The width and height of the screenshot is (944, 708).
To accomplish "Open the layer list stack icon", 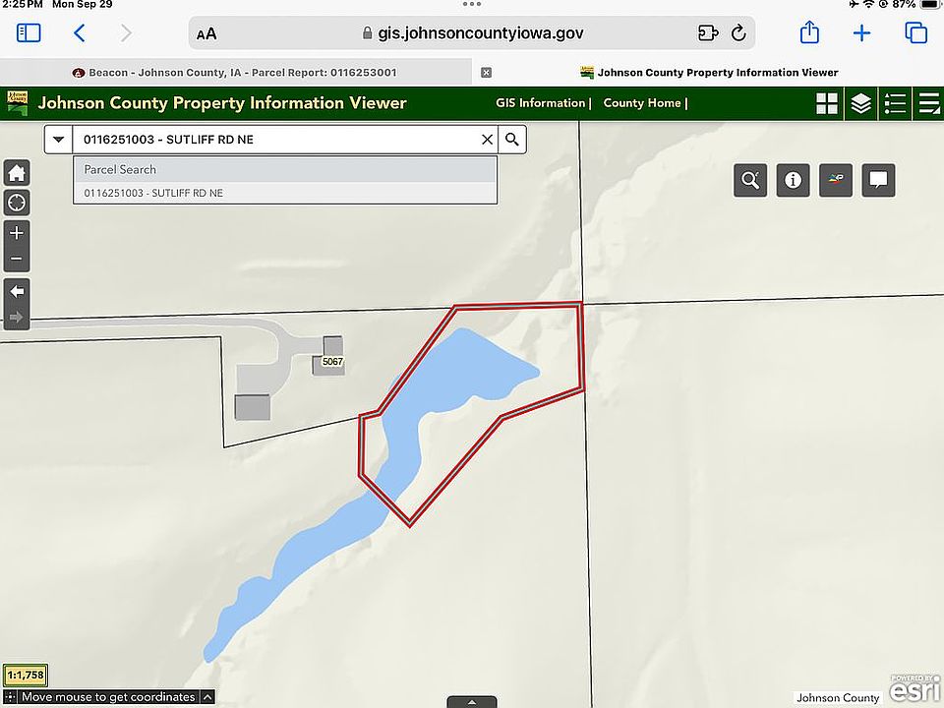I will (x=861, y=103).
